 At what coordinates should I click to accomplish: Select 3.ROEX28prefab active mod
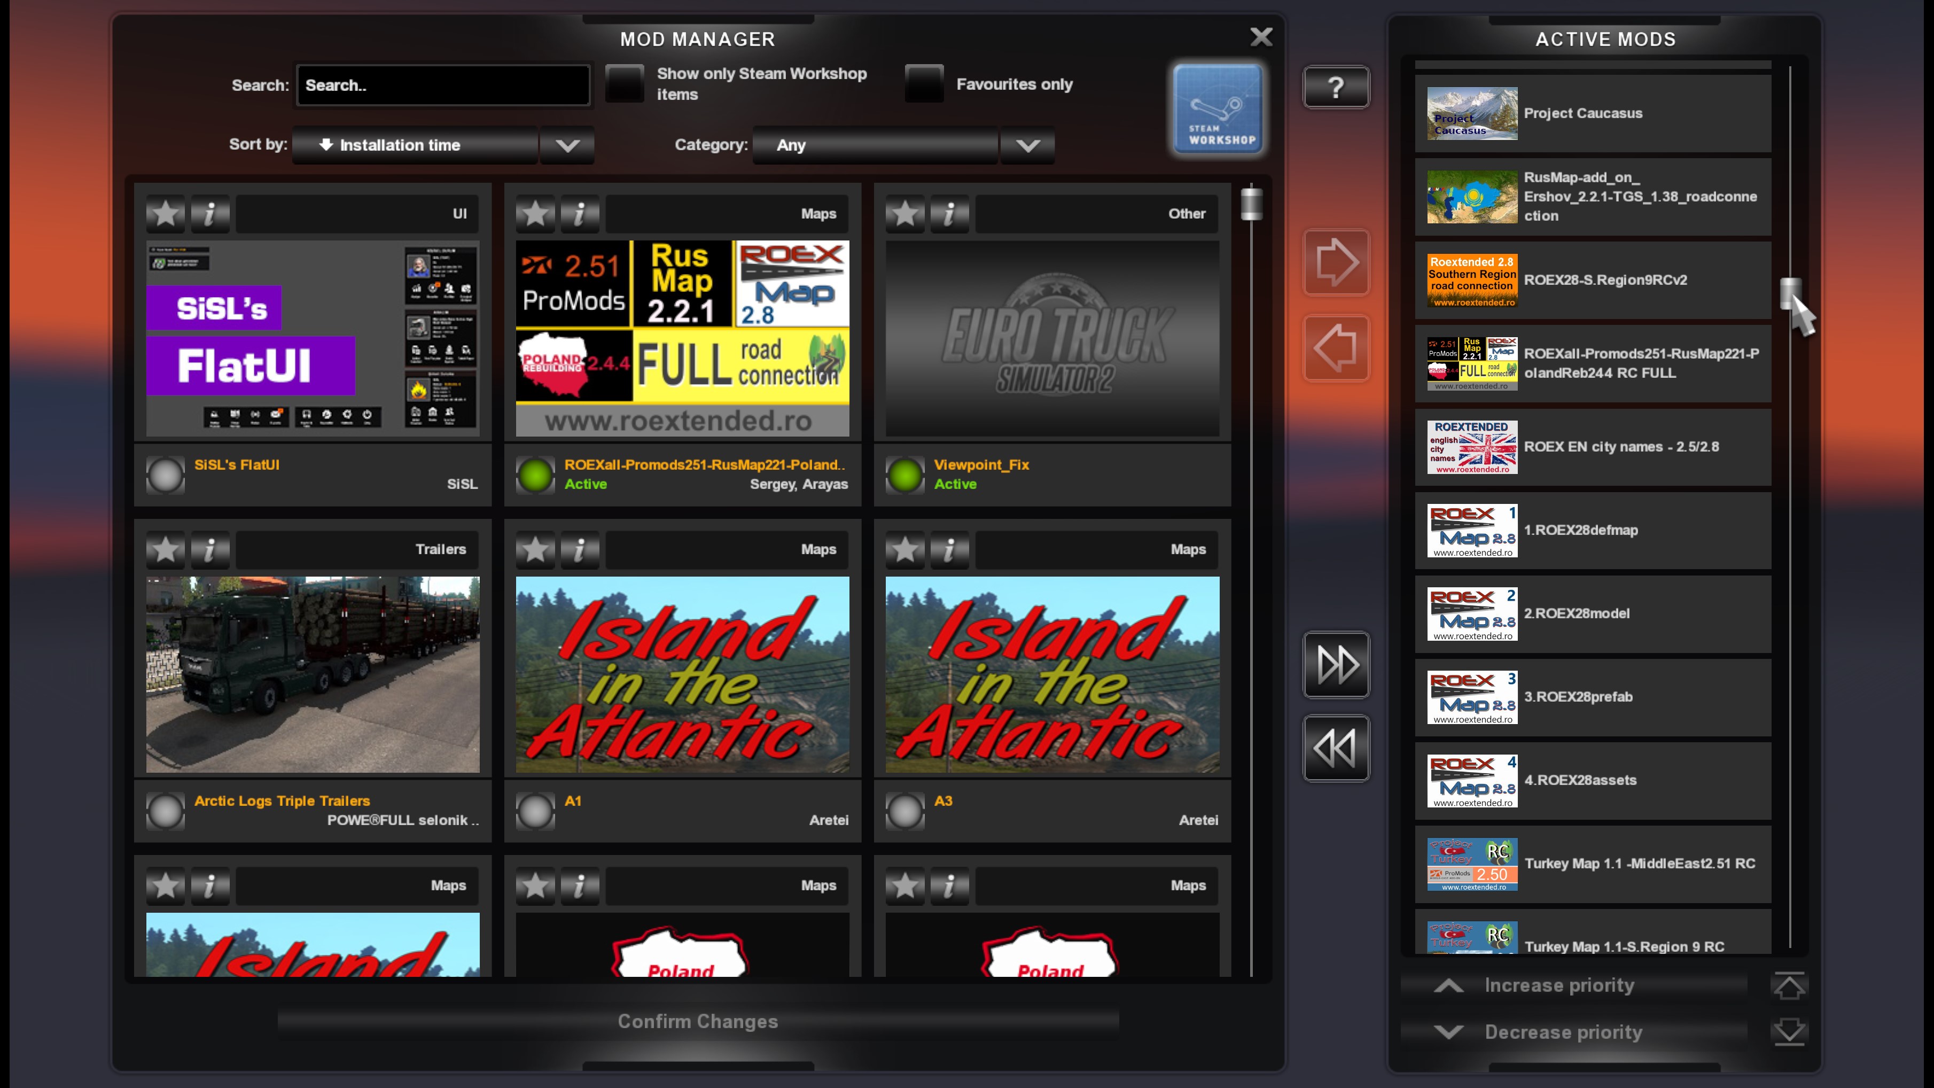click(1593, 697)
